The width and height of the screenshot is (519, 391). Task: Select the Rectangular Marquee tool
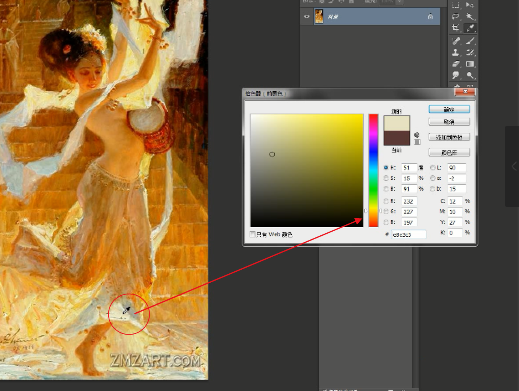456,5
